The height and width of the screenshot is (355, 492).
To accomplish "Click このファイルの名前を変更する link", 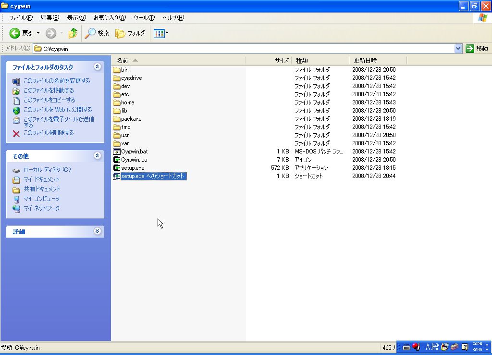I will pyautogui.click(x=57, y=81).
